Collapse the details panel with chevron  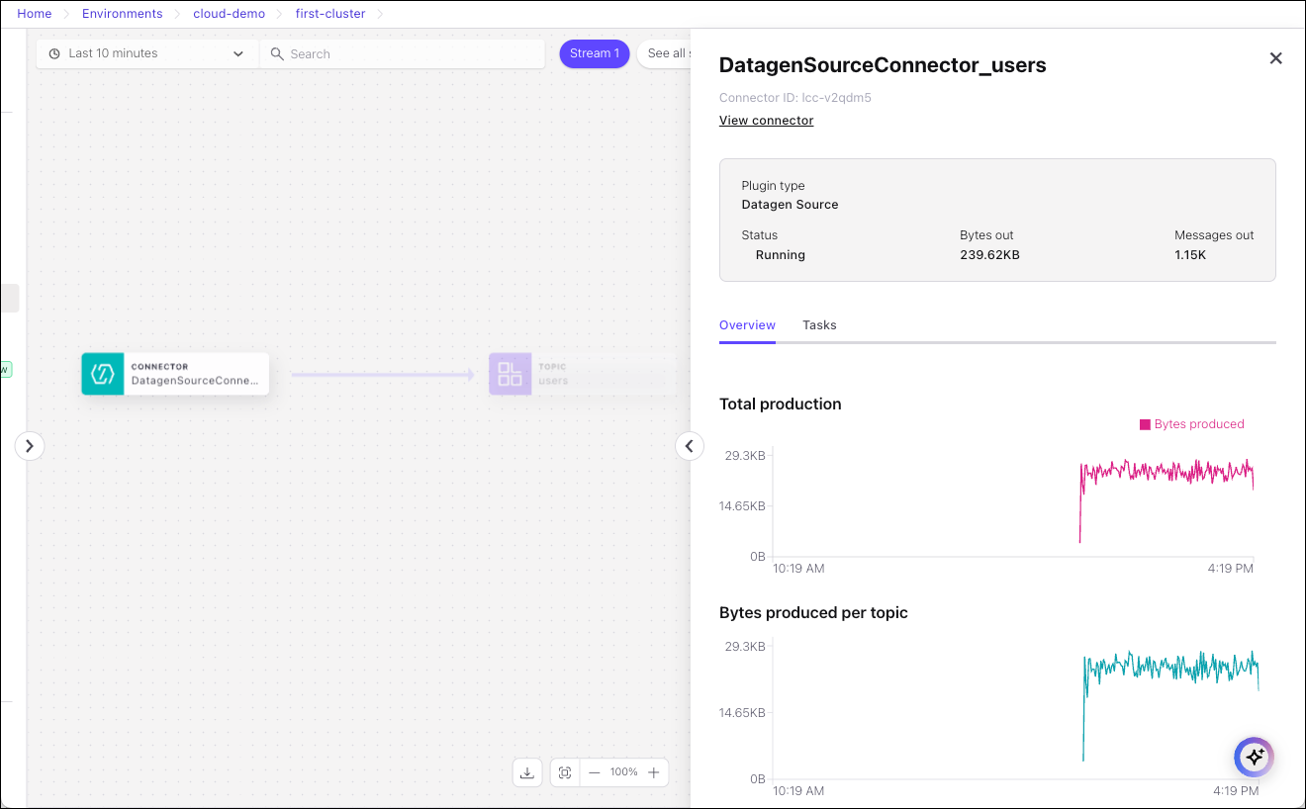point(690,446)
